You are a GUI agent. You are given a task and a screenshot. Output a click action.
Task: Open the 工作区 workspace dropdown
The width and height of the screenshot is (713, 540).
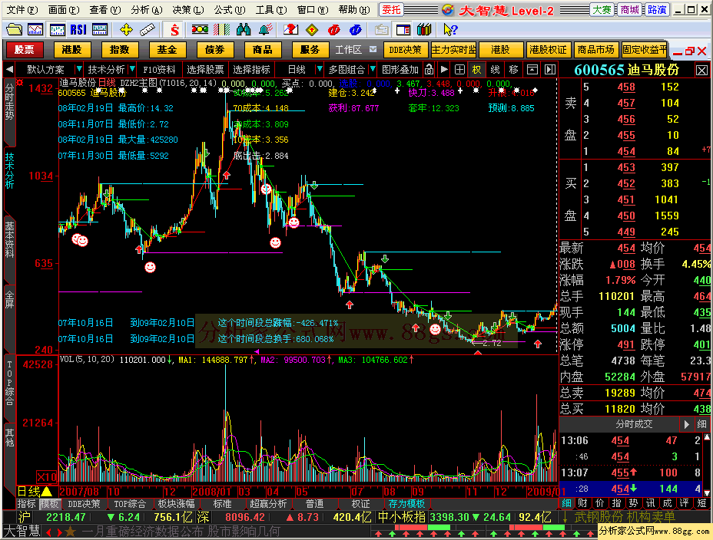coord(373,49)
